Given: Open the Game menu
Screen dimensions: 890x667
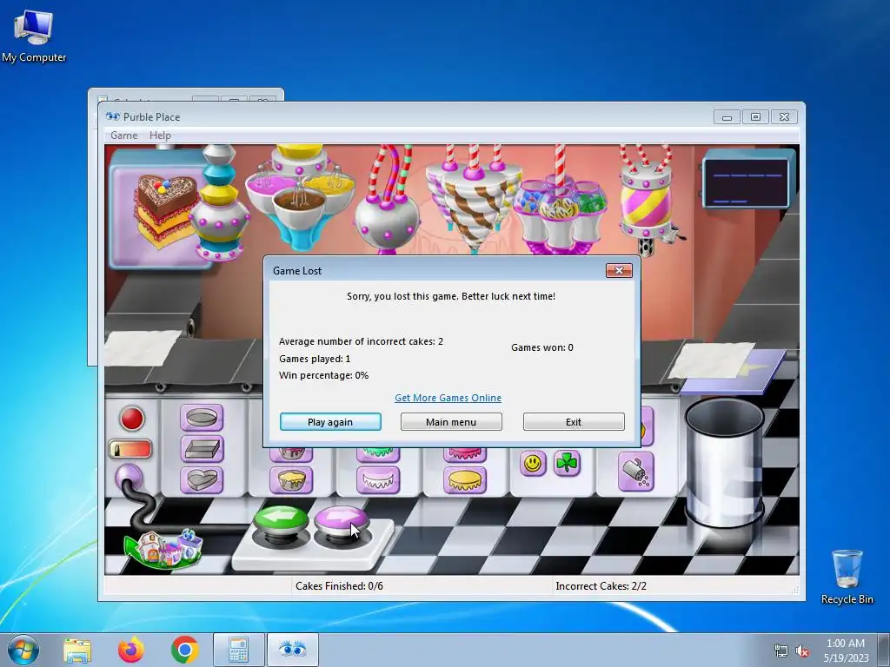Looking at the screenshot, I should click(123, 135).
